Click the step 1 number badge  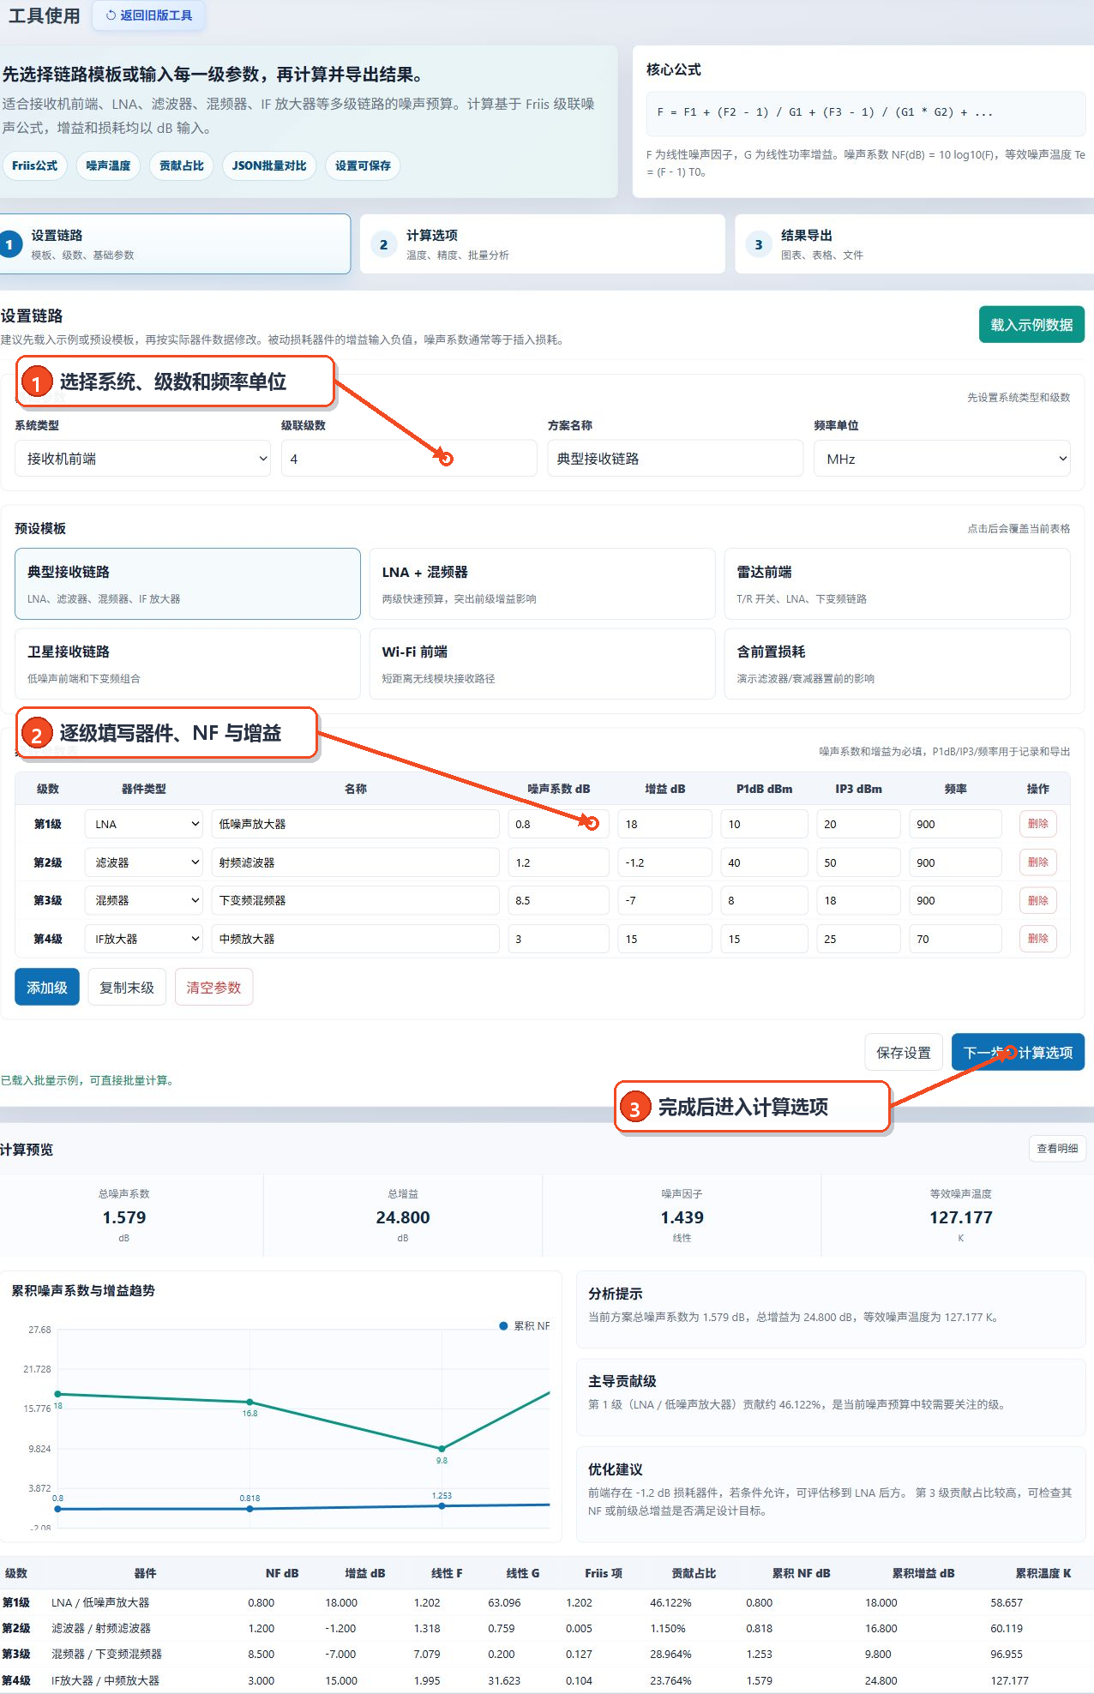9,244
